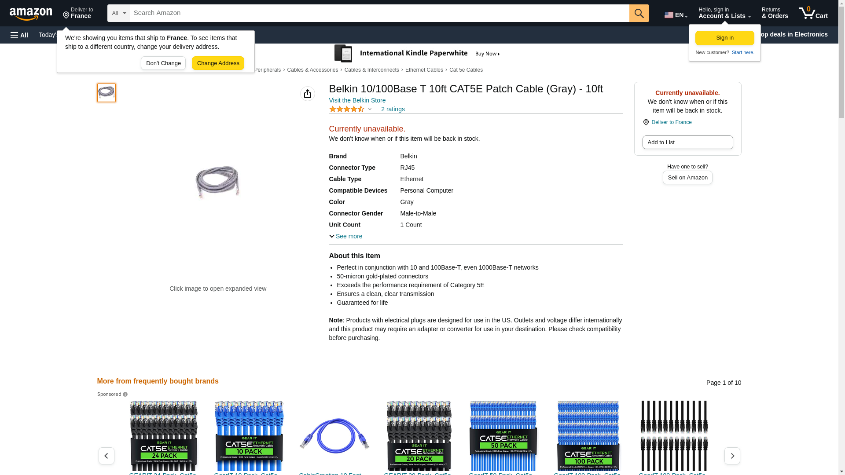
Task: Click the share icon on product image
Action: coord(307,94)
